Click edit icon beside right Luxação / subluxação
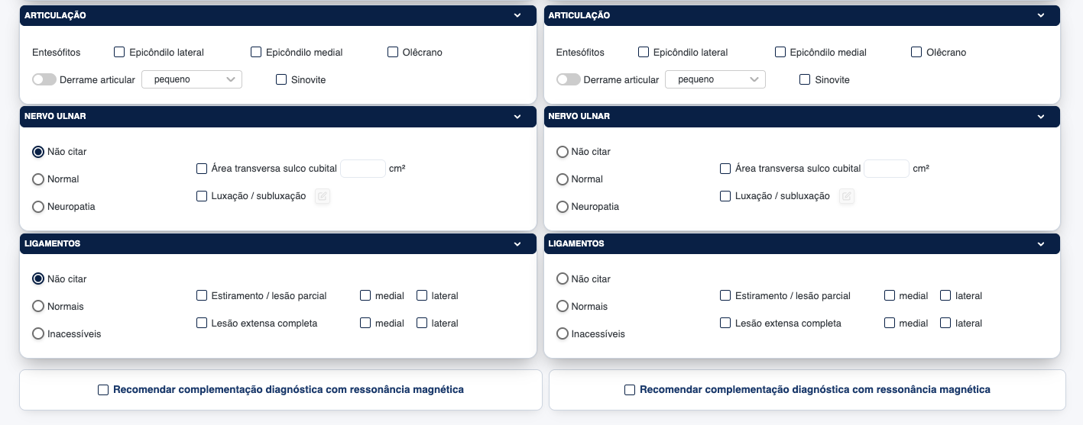This screenshot has height=425, width=1083. (846, 196)
